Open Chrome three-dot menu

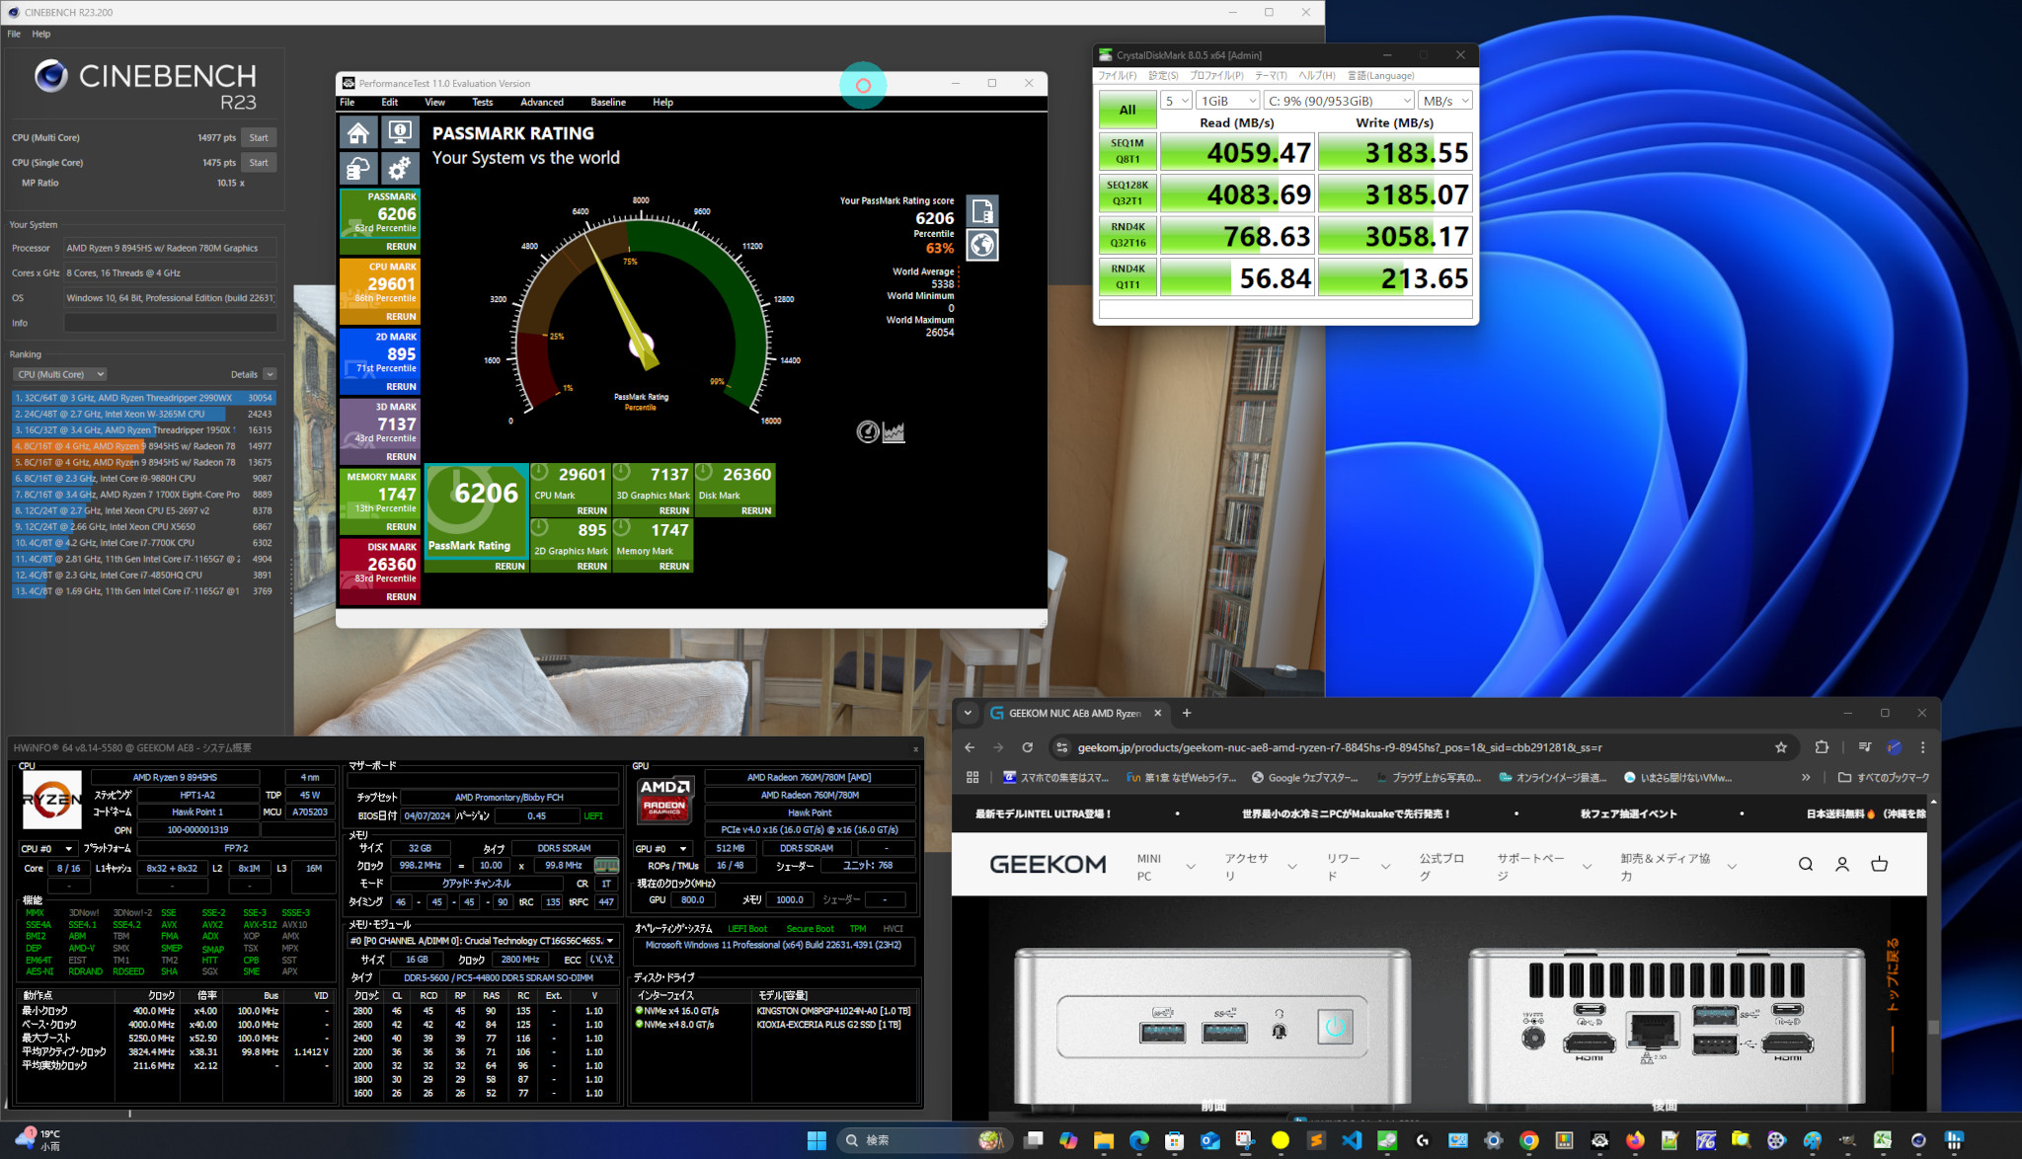pos(1922,747)
